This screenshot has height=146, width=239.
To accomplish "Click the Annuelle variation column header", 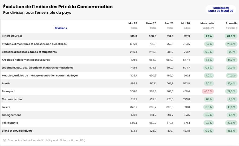I will click(231, 25).
